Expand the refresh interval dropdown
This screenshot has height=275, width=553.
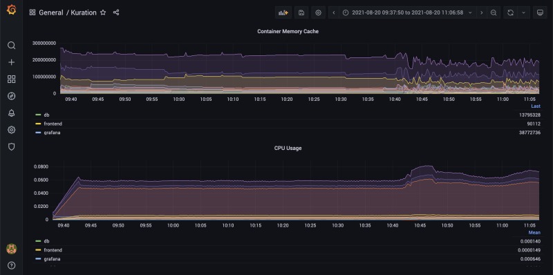point(523,12)
